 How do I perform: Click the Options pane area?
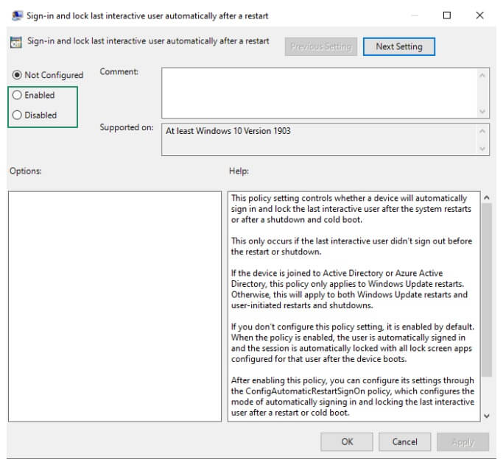pyautogui.click(x=115, y=307)
